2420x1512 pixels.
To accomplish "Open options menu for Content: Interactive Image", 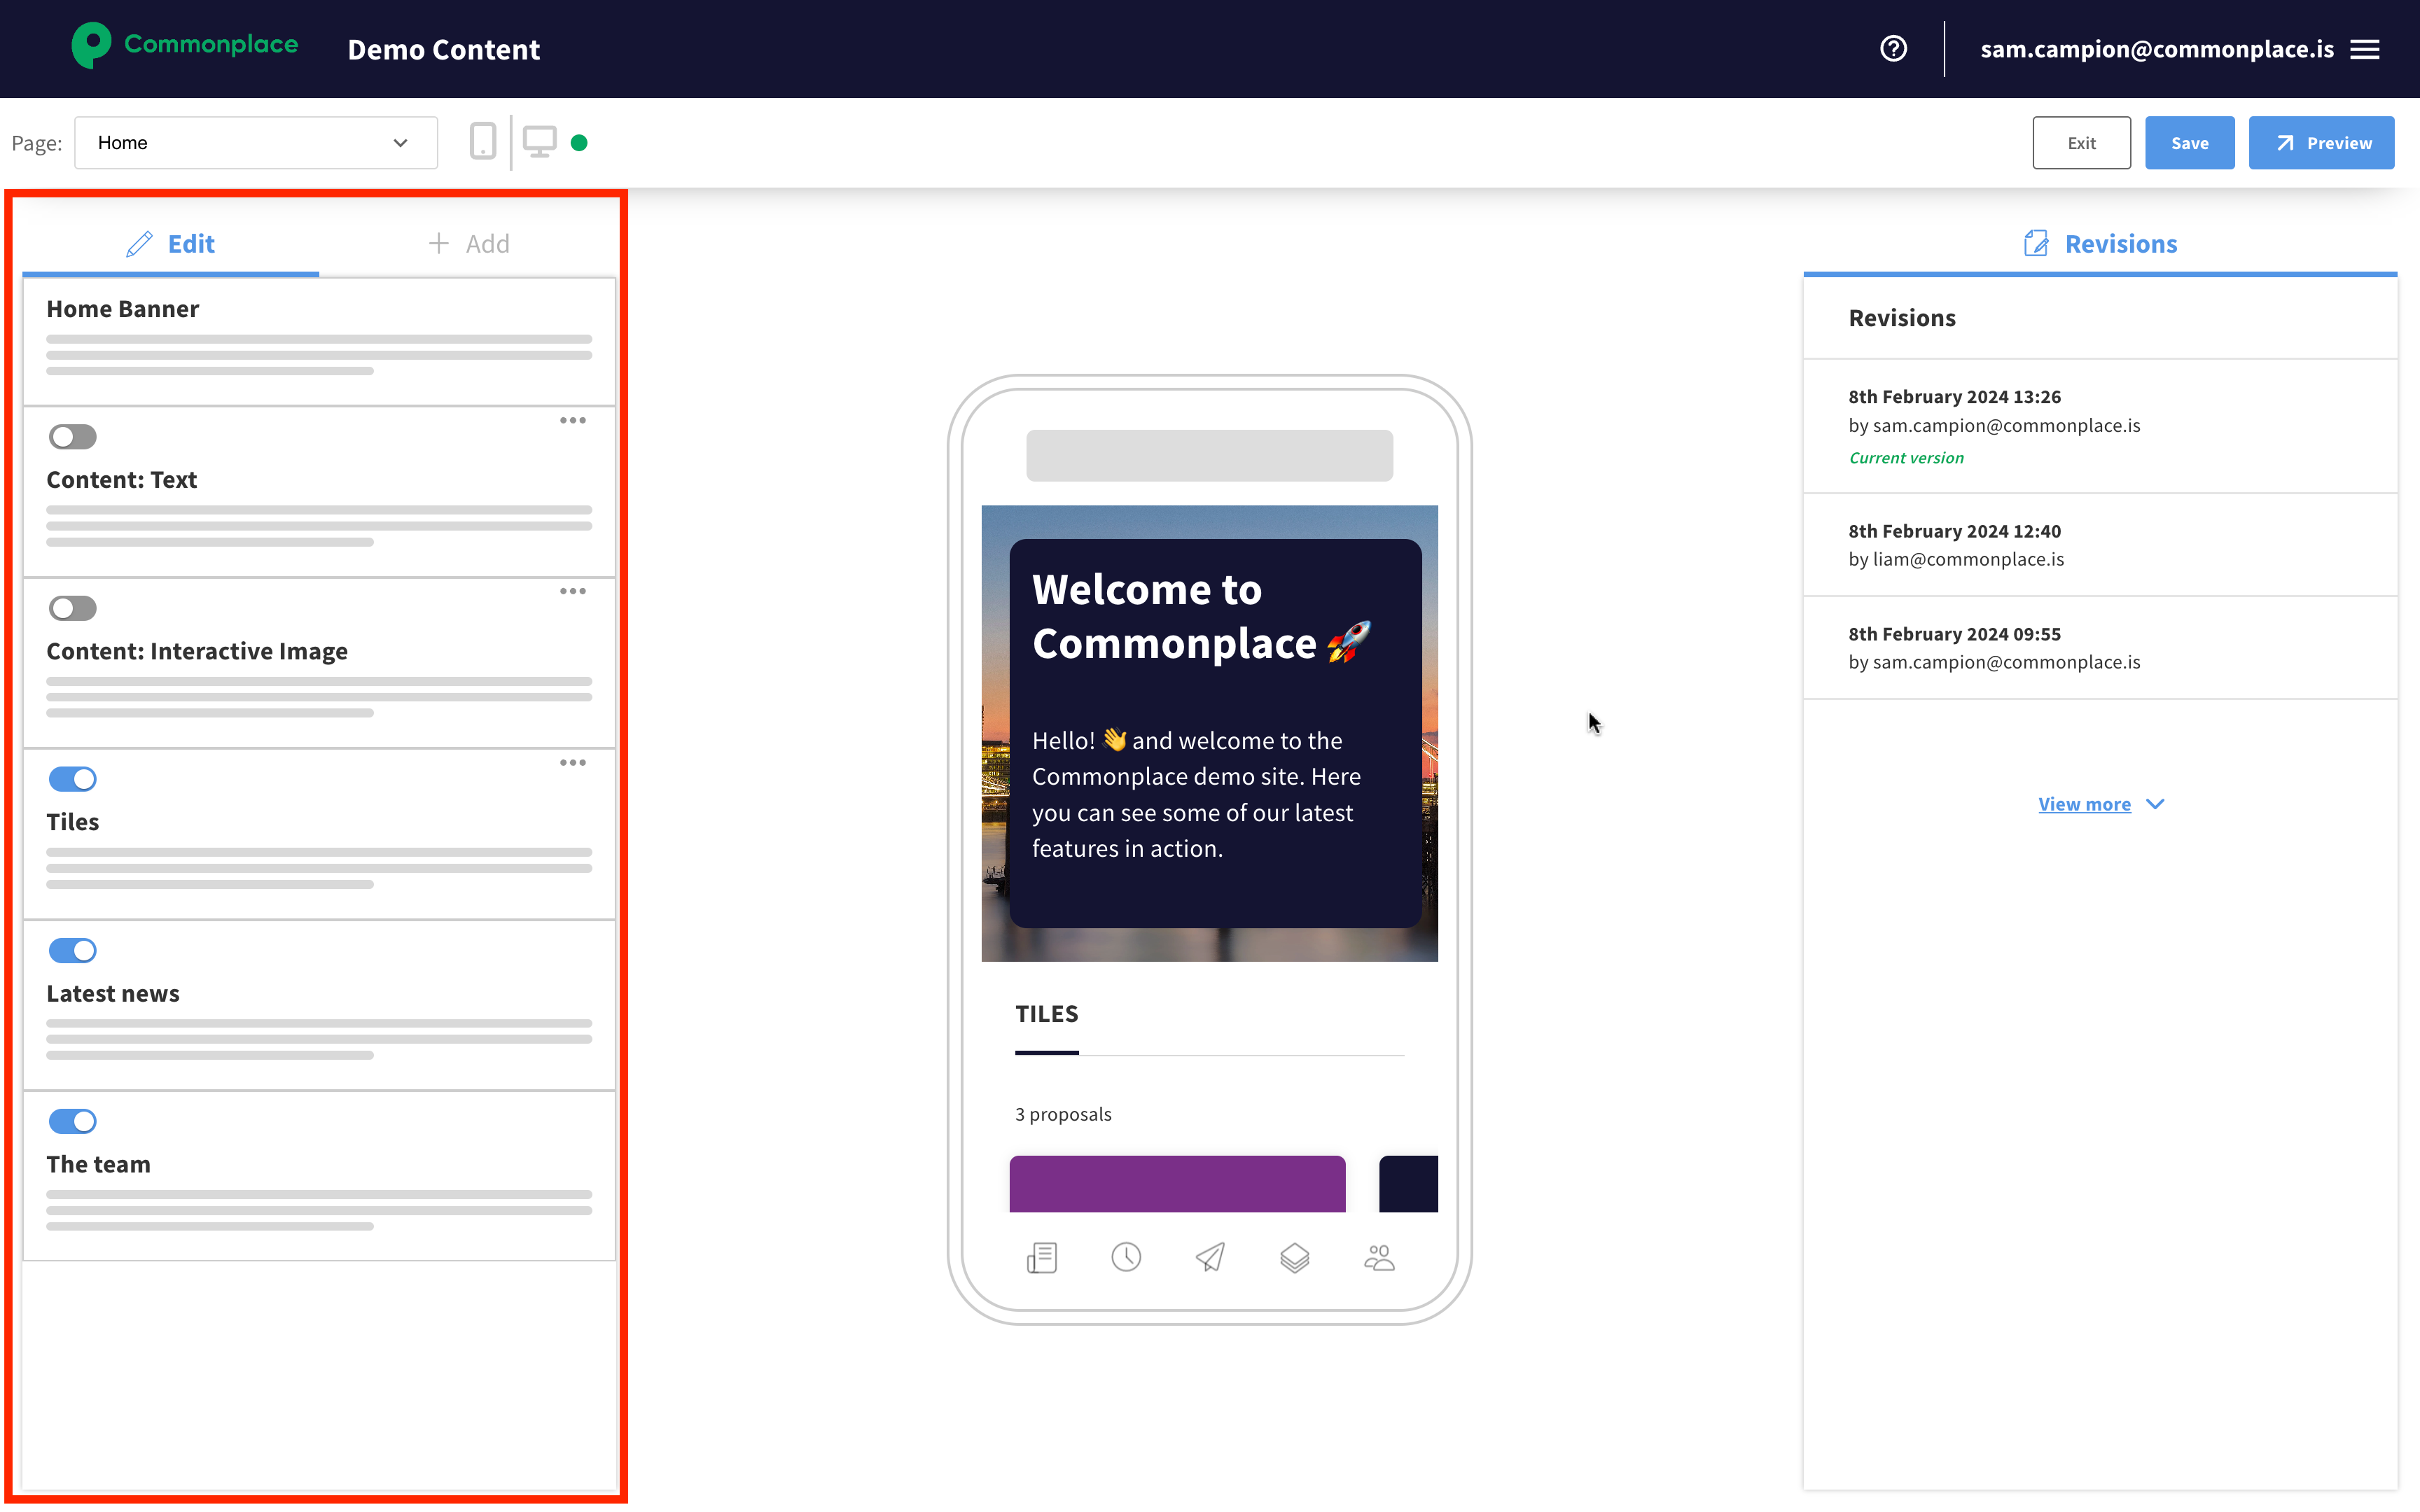I will click(x=573, y=592).
